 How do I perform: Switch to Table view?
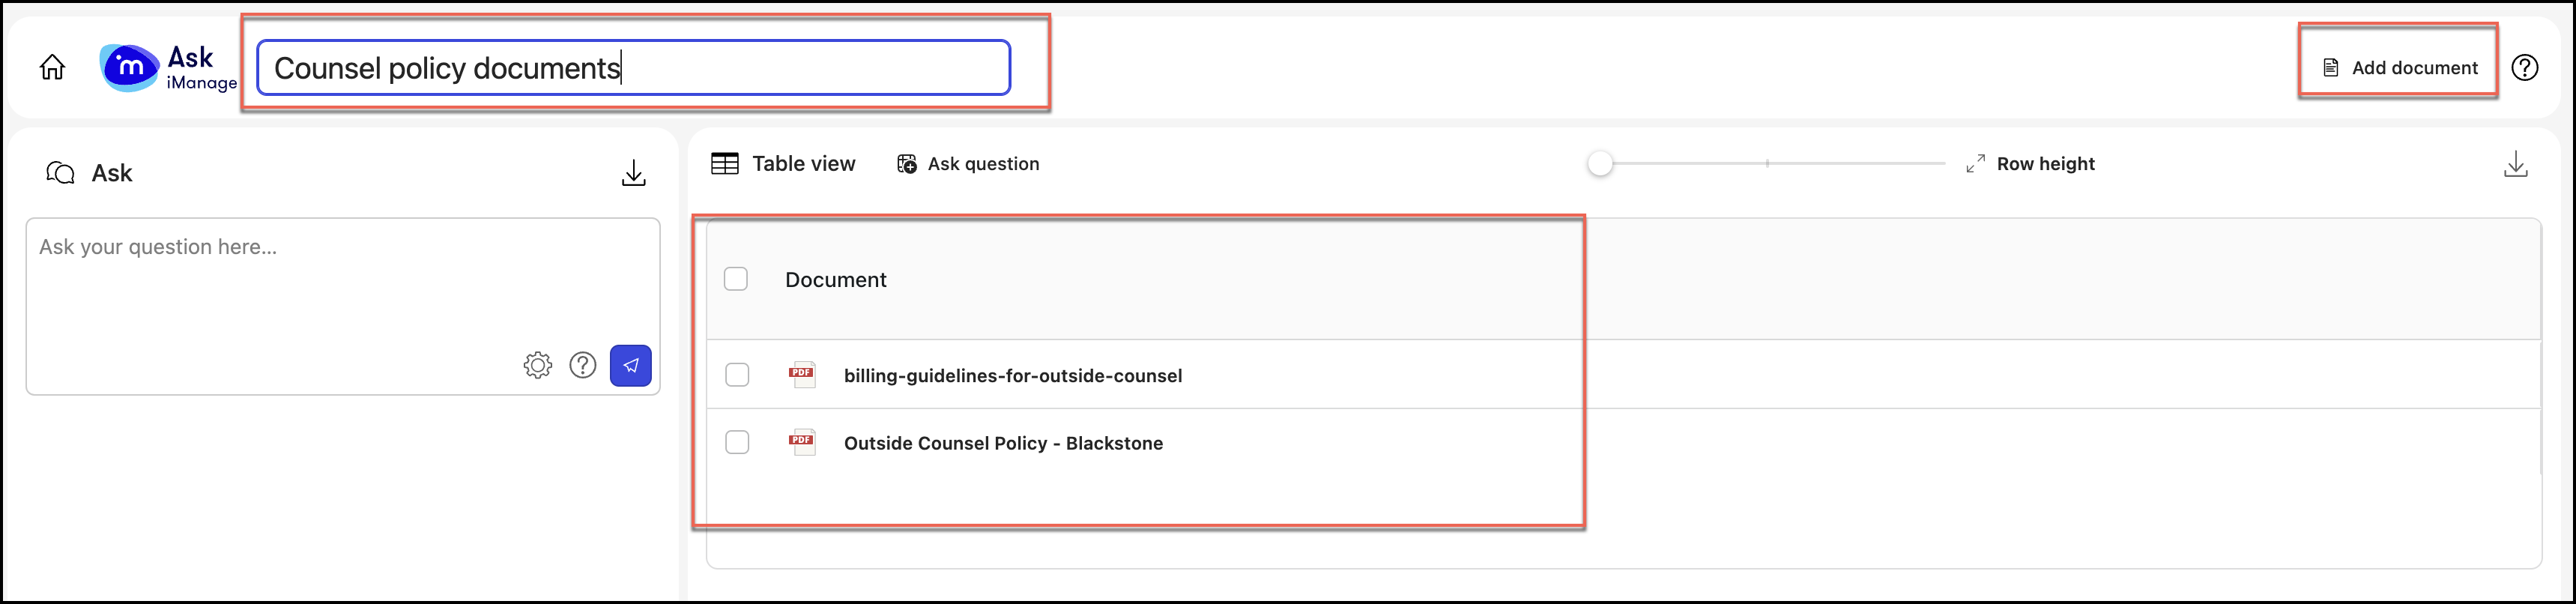[x=783, y=163]
